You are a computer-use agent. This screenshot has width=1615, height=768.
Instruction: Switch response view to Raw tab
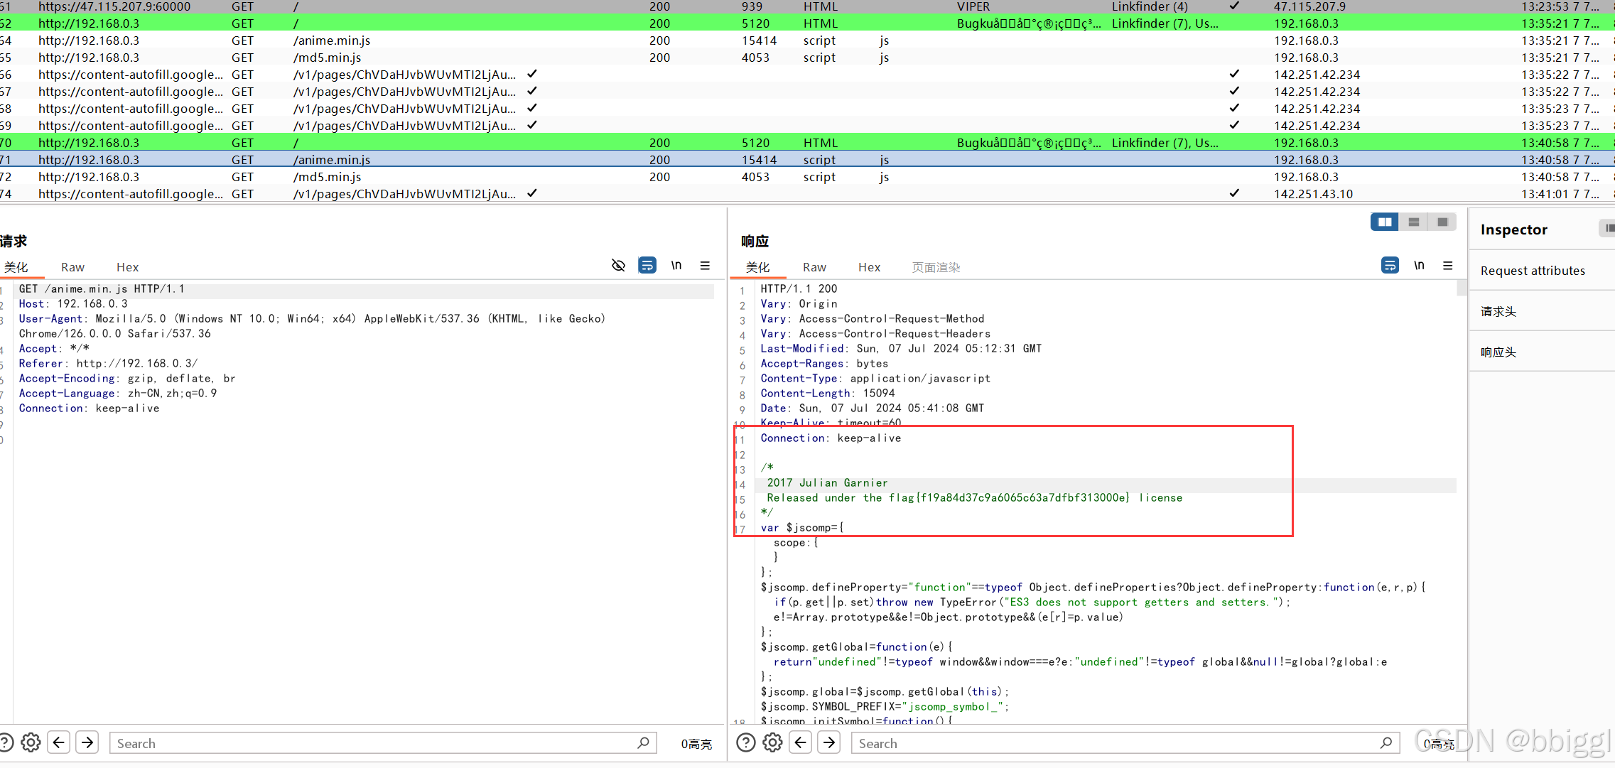(x=814, y=267)
